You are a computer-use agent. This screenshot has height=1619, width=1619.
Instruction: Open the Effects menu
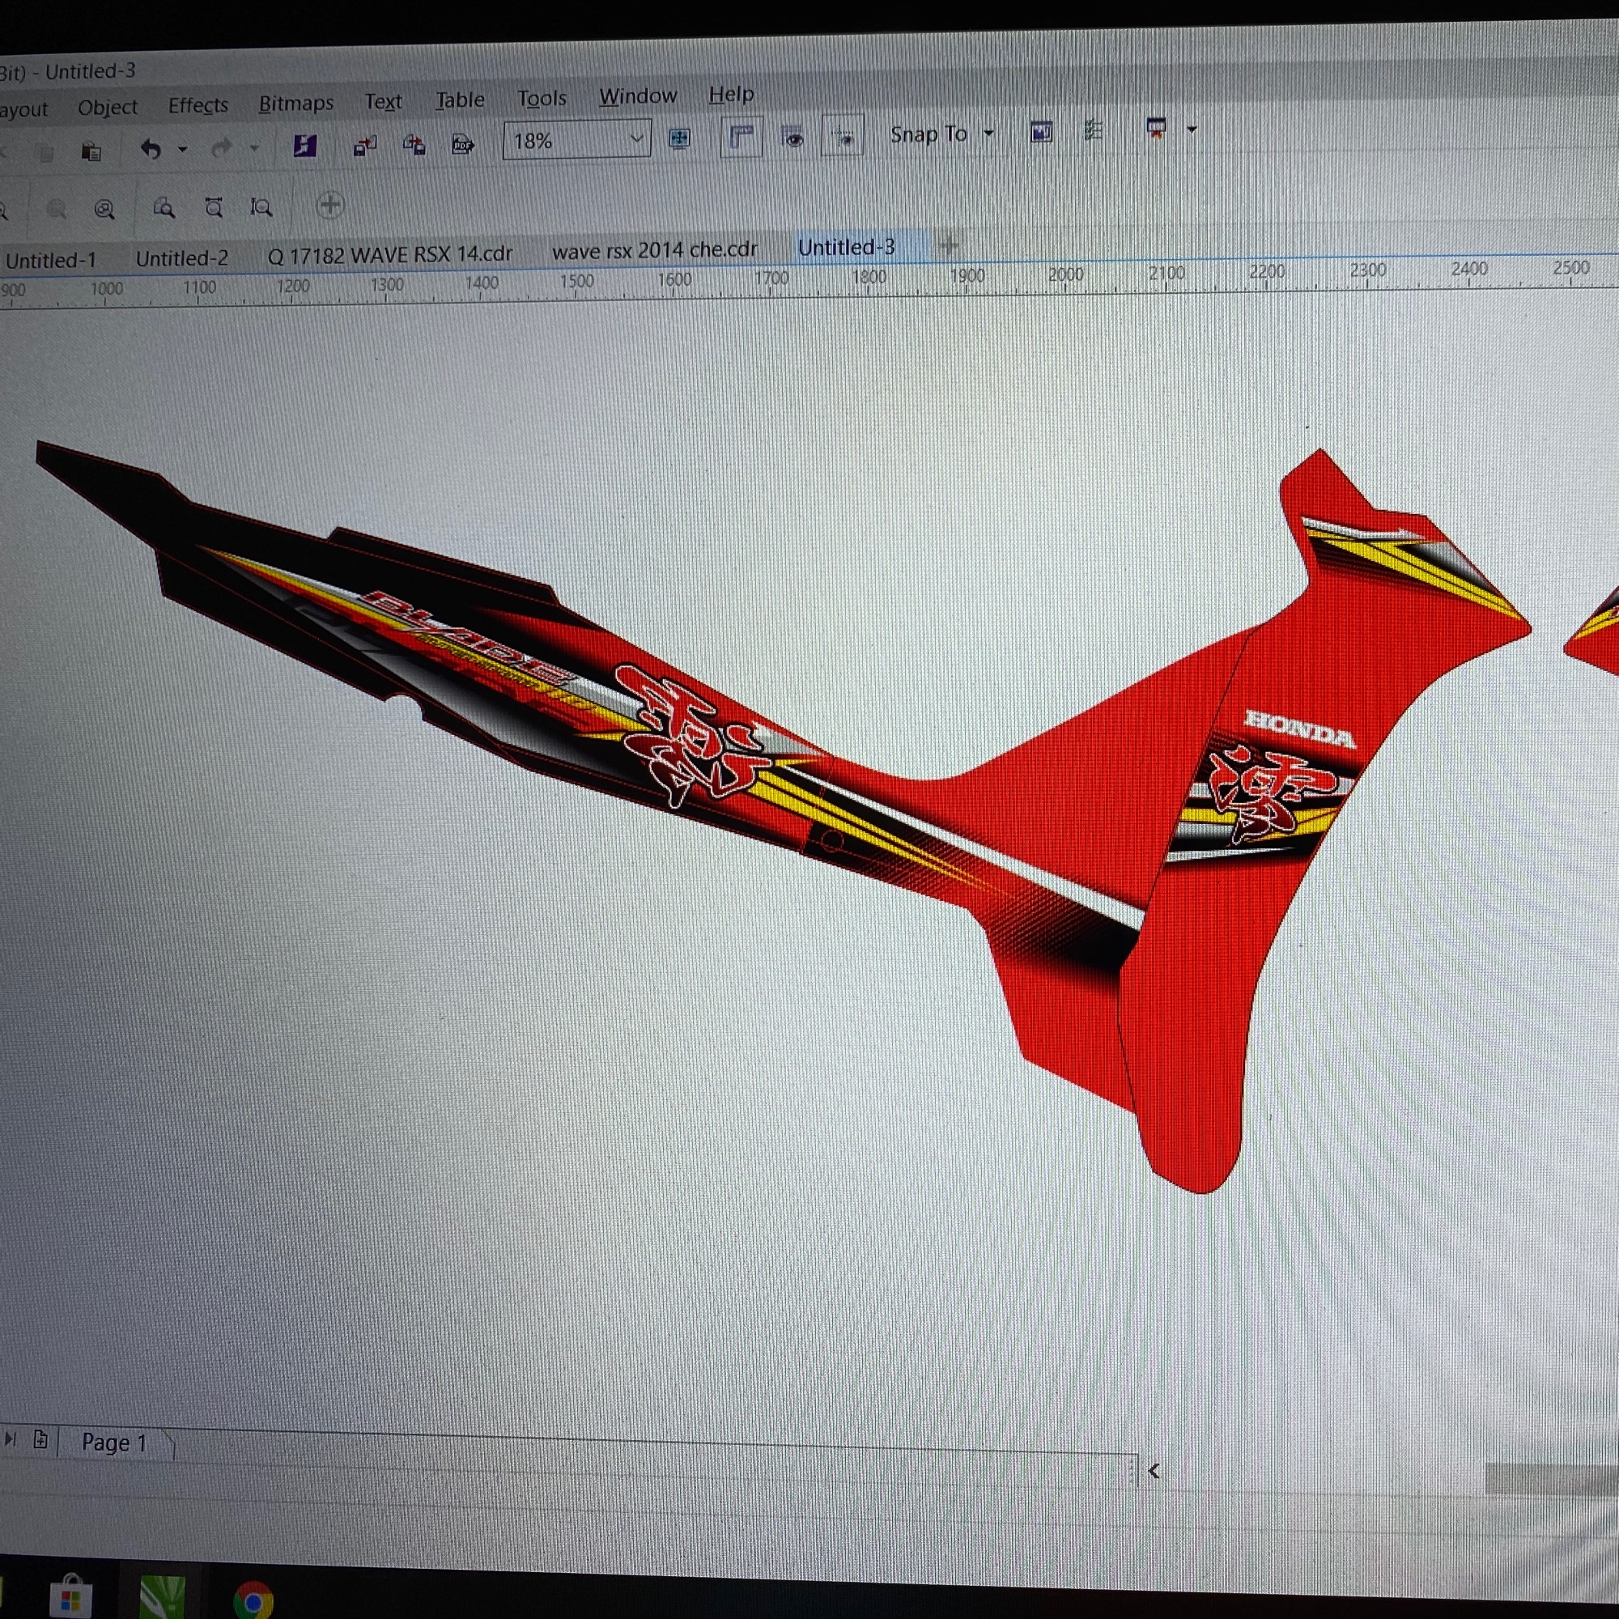198,105
